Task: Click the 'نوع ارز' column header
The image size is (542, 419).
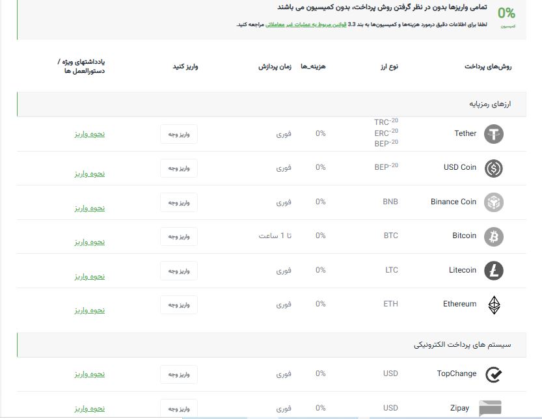Action: tap(389, 66)
